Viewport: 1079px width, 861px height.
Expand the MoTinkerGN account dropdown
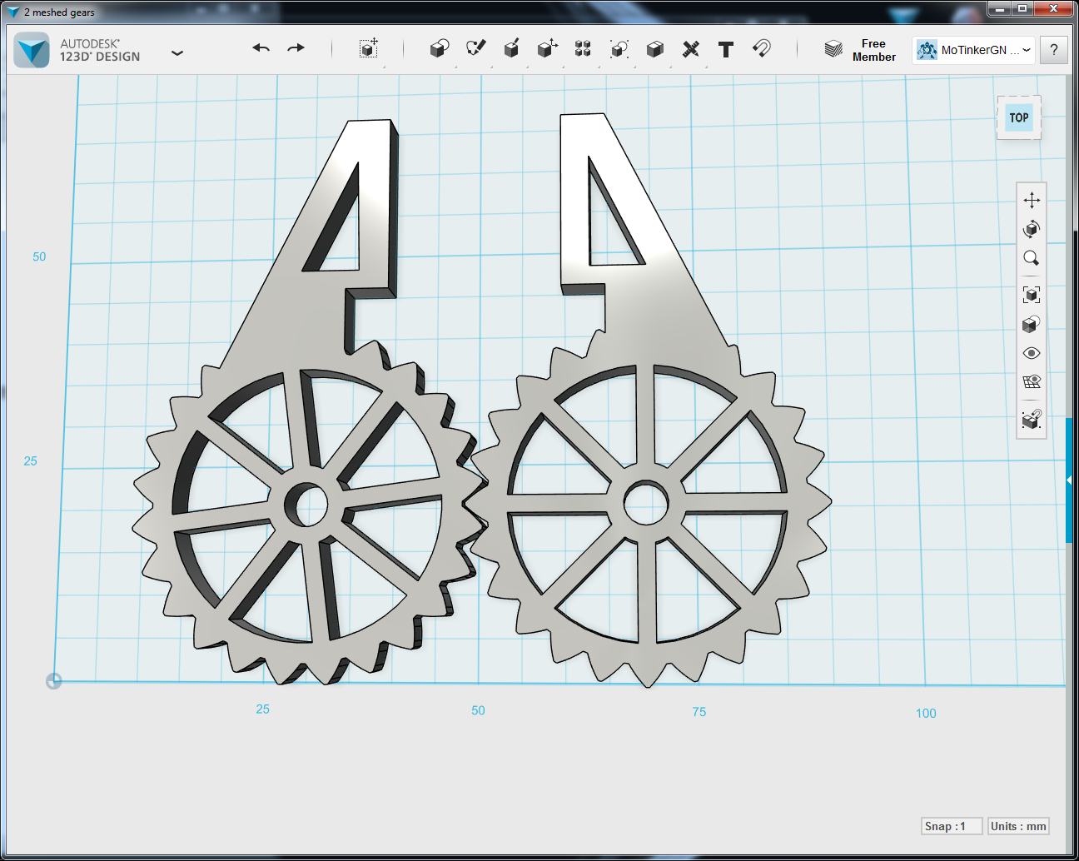point(1027,49)
